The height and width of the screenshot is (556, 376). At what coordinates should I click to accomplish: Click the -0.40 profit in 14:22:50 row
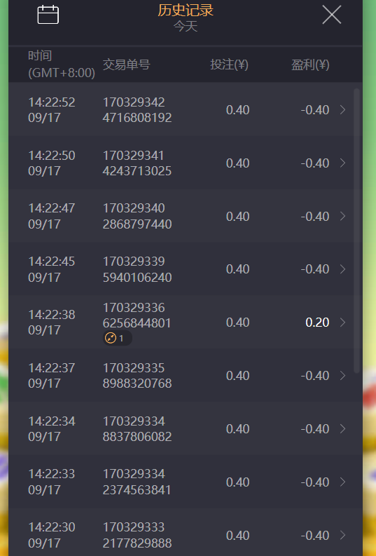point(315,163)
